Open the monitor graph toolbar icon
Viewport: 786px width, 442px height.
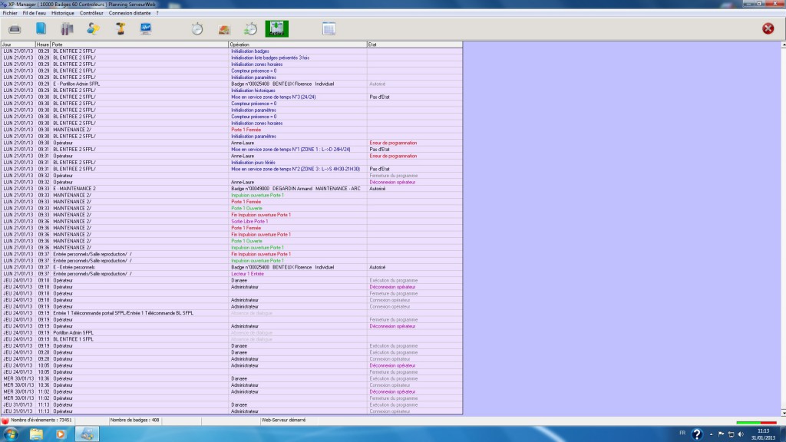[146, 28]
